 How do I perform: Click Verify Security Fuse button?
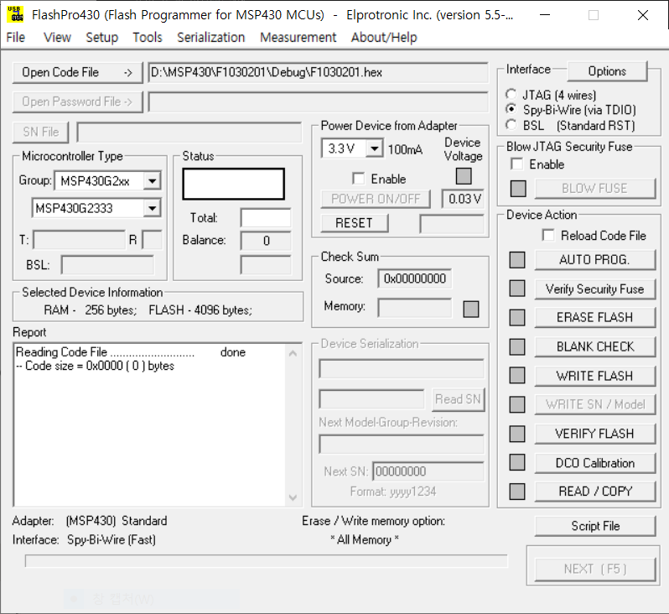click(x=594, y=289)
